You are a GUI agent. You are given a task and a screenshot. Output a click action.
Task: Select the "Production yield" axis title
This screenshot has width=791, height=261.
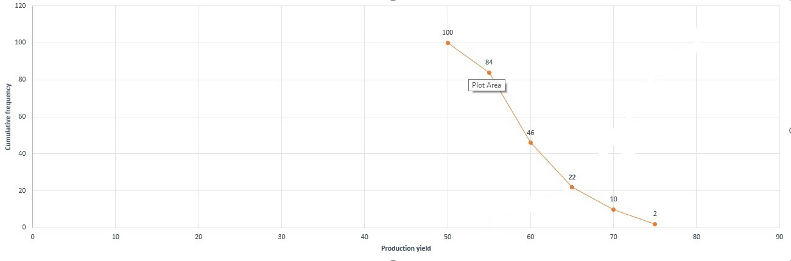pyautogui.click(x=406, y=248)
